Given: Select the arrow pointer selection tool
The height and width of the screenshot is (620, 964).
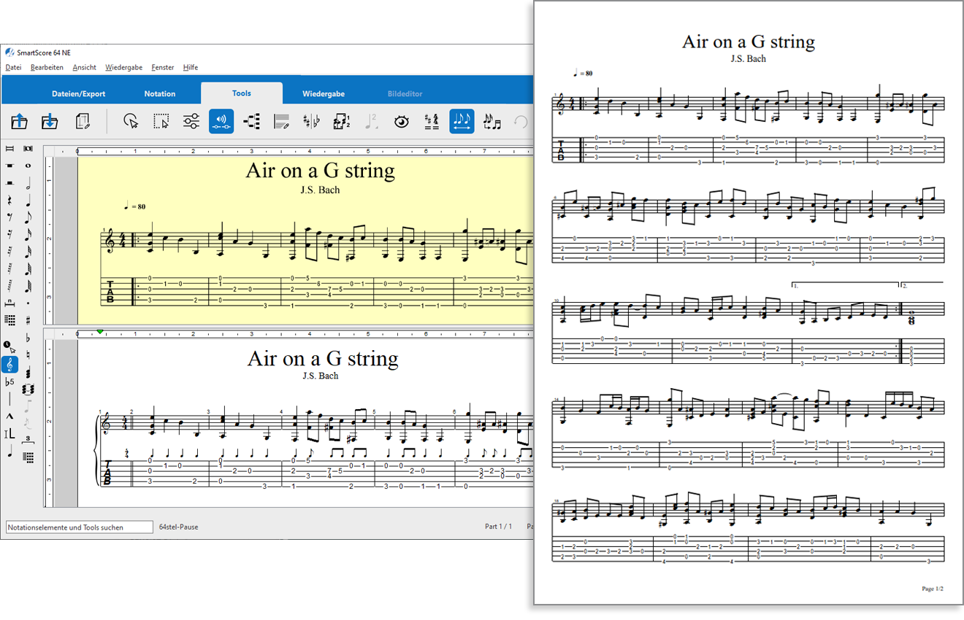Looking at the screenshot, I should pyautogui.click(x=131, y=122).
